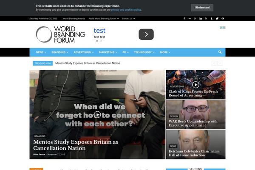Screen dimensions: 255x170
Task: Expand the PR menu
Action: (125, 52)
